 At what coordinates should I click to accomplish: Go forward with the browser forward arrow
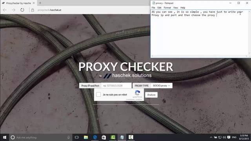coord(13,10)
